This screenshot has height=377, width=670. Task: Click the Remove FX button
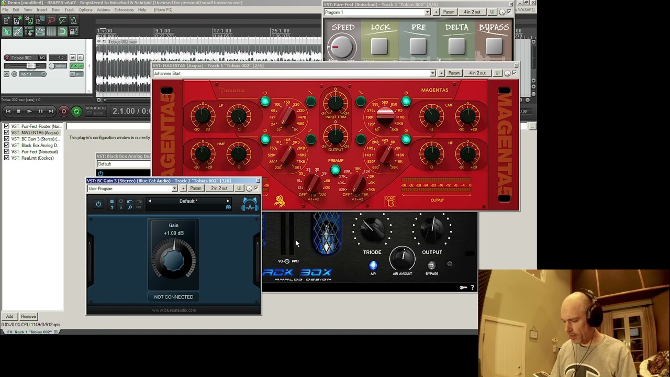pos(28,316)
